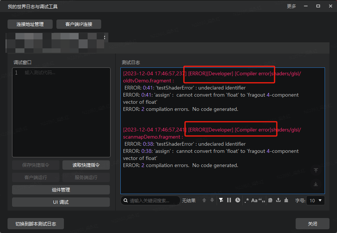Click the clock timestamp icon

[x=238, y=200]
